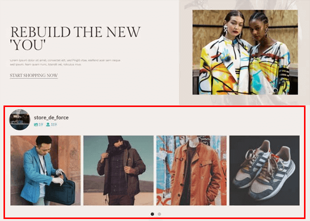Click the right model's painted dress
The image size is (310, 221).
coord(270,68)
